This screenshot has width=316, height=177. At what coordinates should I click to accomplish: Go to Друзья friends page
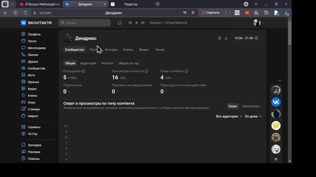(x=30, y=61)
